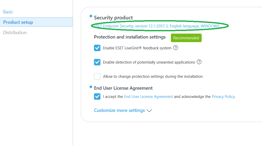Click the help icon beside potentially unwanted applications
Image resolution: width=262 pixels, height=146 pixels.
point(199,62)
